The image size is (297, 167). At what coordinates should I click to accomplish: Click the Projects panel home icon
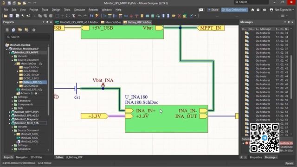13,30
